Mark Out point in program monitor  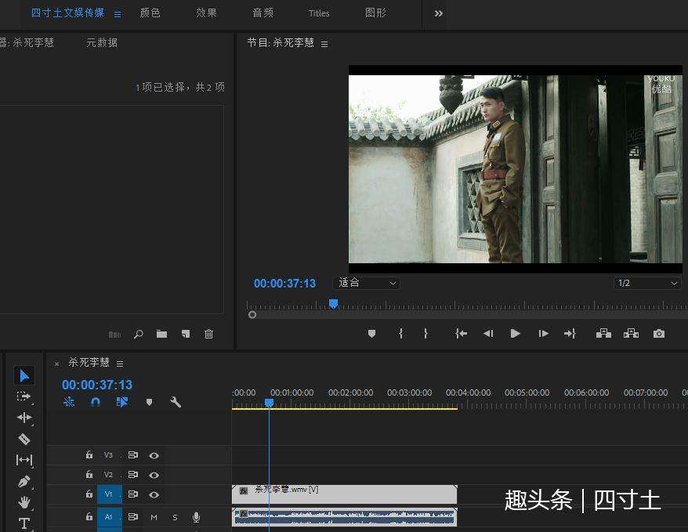pyautogui.click(x=425, y=334)
